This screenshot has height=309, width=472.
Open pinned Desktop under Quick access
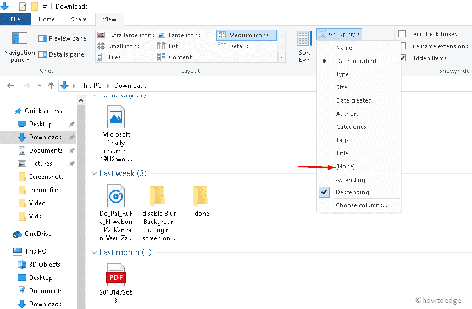tap(41, 124)
